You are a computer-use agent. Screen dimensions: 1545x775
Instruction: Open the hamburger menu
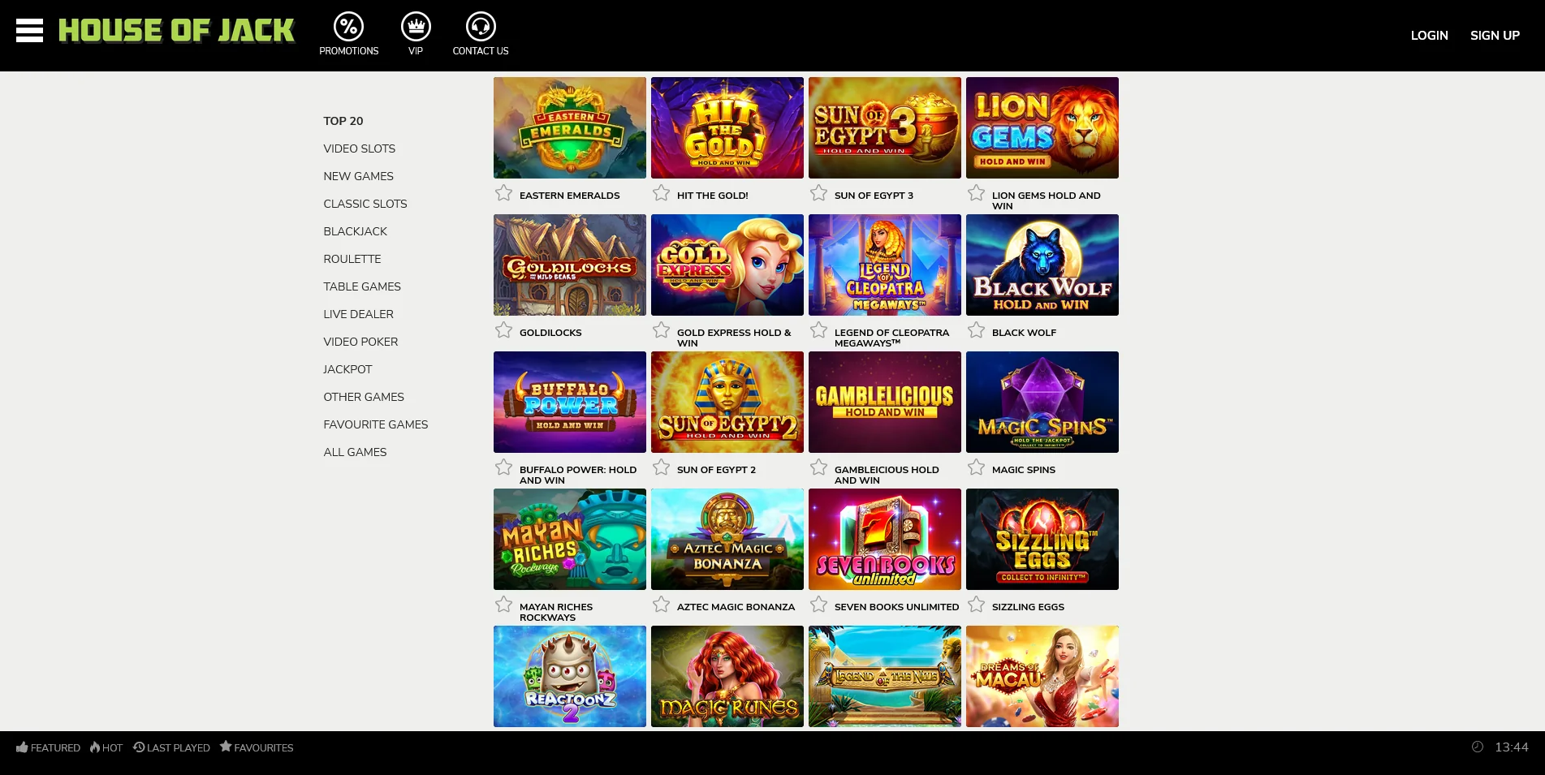click(x=29, y=31)
